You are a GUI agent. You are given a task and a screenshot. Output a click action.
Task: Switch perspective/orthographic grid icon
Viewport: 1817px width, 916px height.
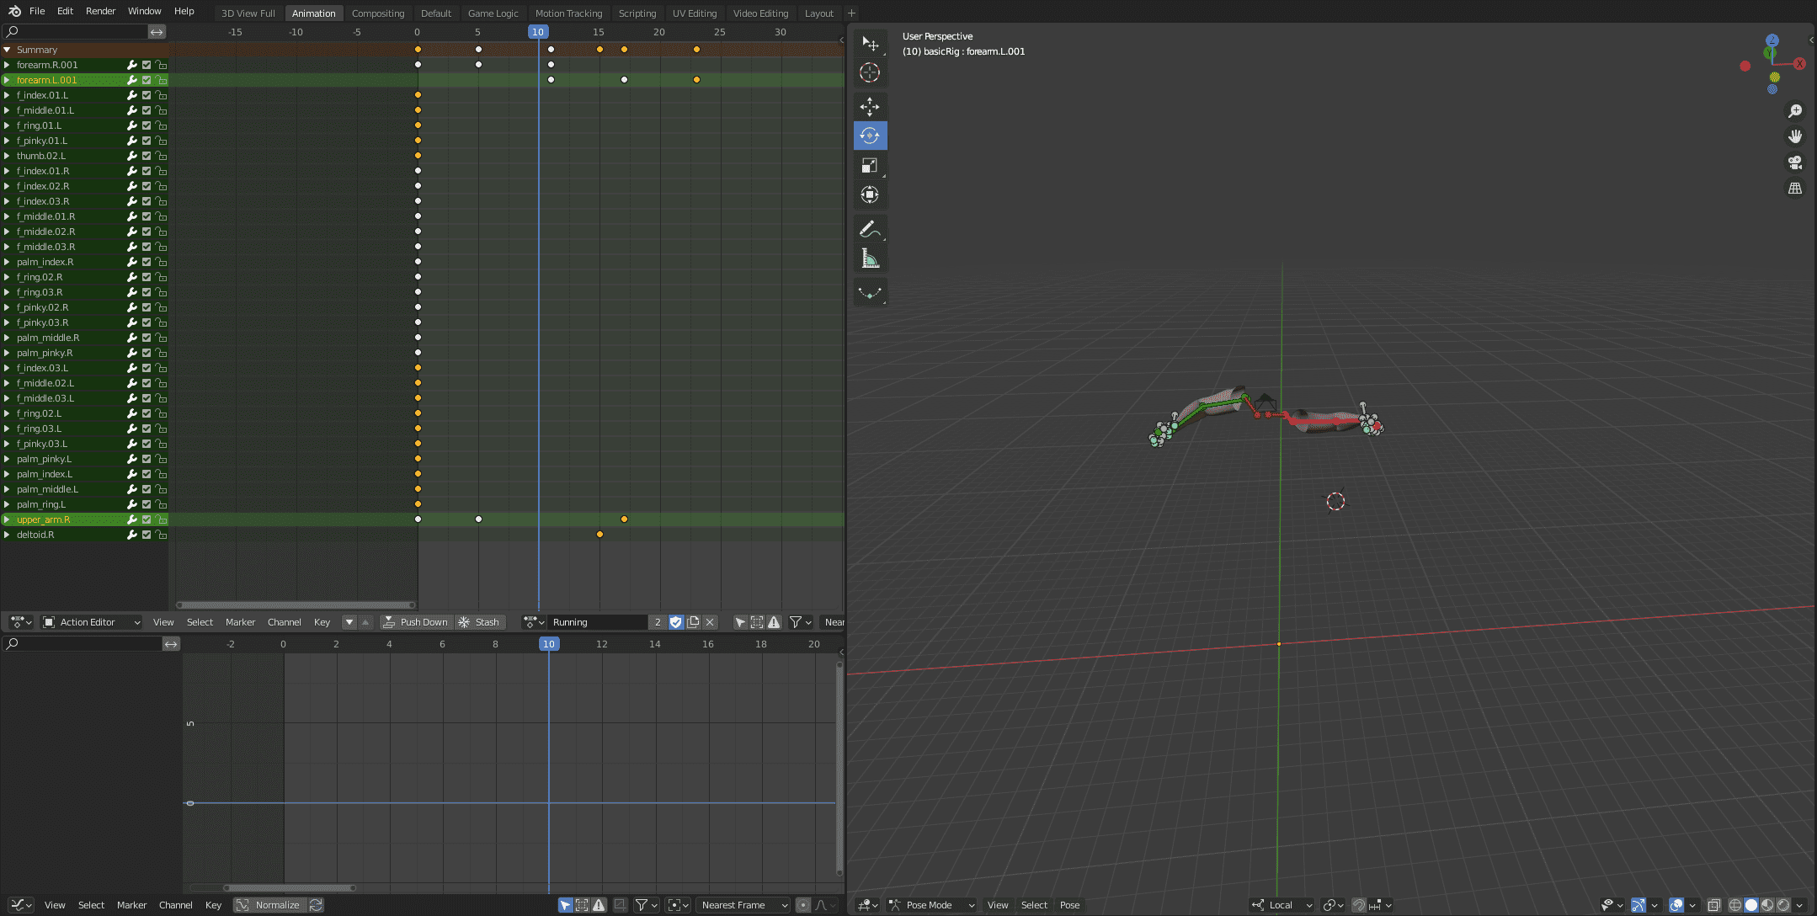pos(1795,189)
